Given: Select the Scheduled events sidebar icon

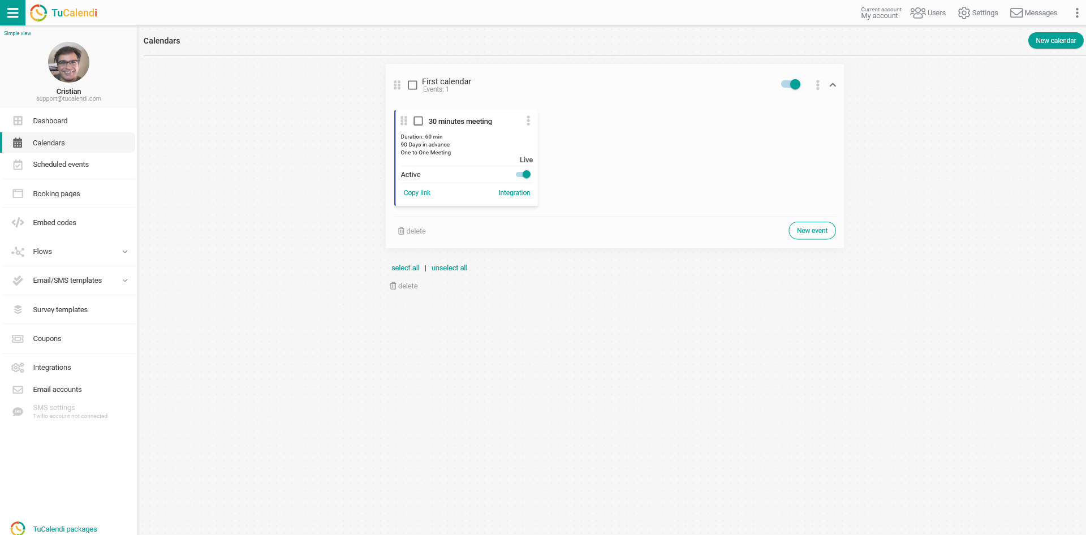Looking at the screenshot, I should [x=18, y=164].
